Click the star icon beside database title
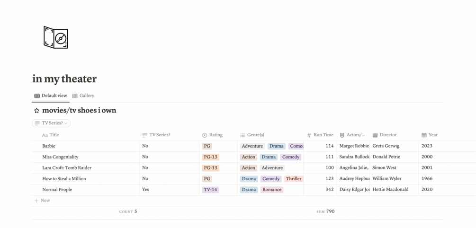The width and height of the screenshot is (476, 228). coord(37,111)
